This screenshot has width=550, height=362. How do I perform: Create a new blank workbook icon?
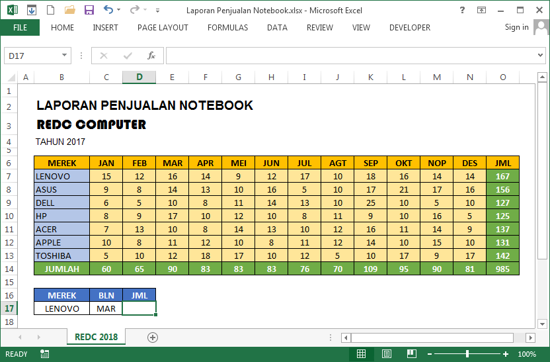coord(50,10)
